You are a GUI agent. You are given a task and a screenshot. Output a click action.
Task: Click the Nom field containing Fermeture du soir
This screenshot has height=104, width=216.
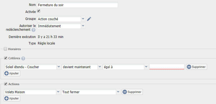[x=77, y=5]
